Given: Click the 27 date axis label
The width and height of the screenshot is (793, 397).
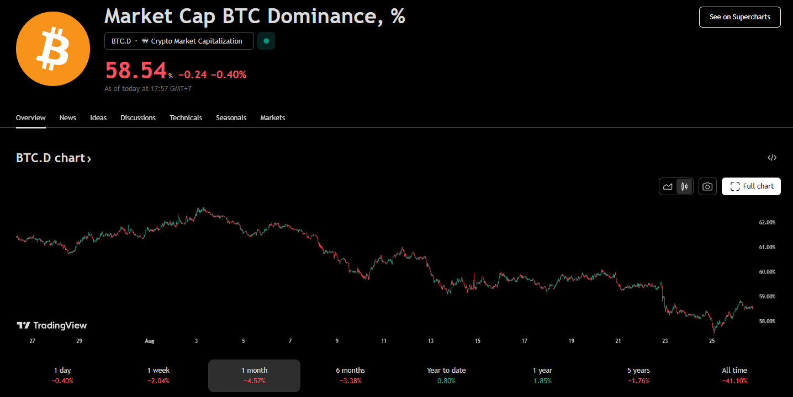Looking at the screenshot, I should click(x=33, y=341).
